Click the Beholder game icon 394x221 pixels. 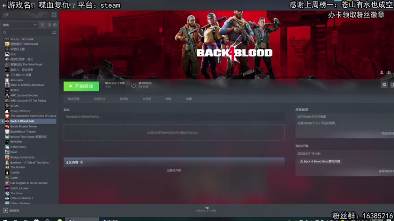pyautogui.click(x=7, y=142)
